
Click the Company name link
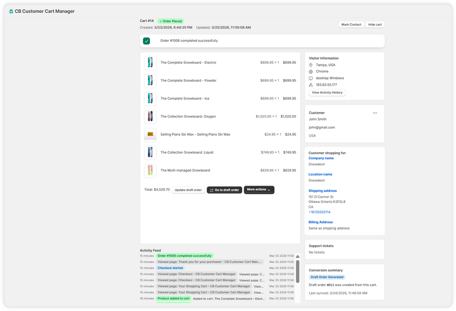pos(321,158)
